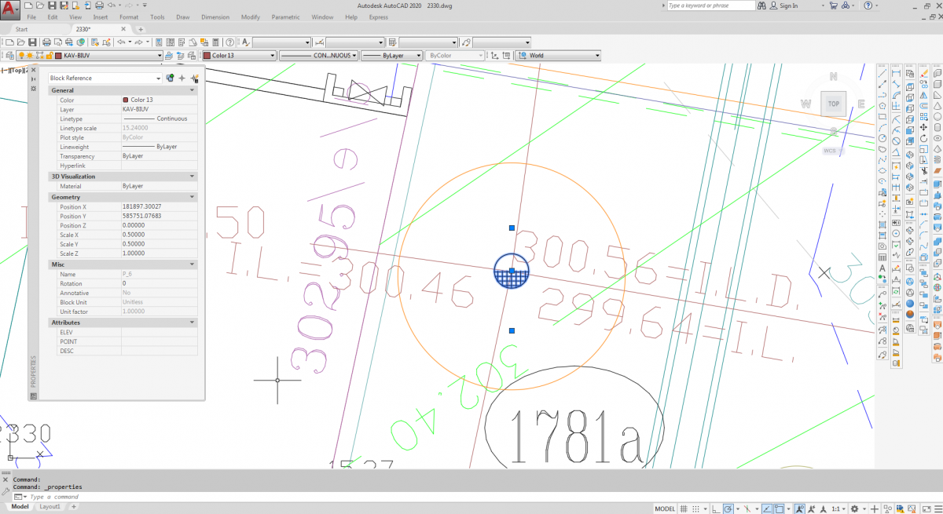
Task: Open the Dimension menu
Action: (215, 16)
